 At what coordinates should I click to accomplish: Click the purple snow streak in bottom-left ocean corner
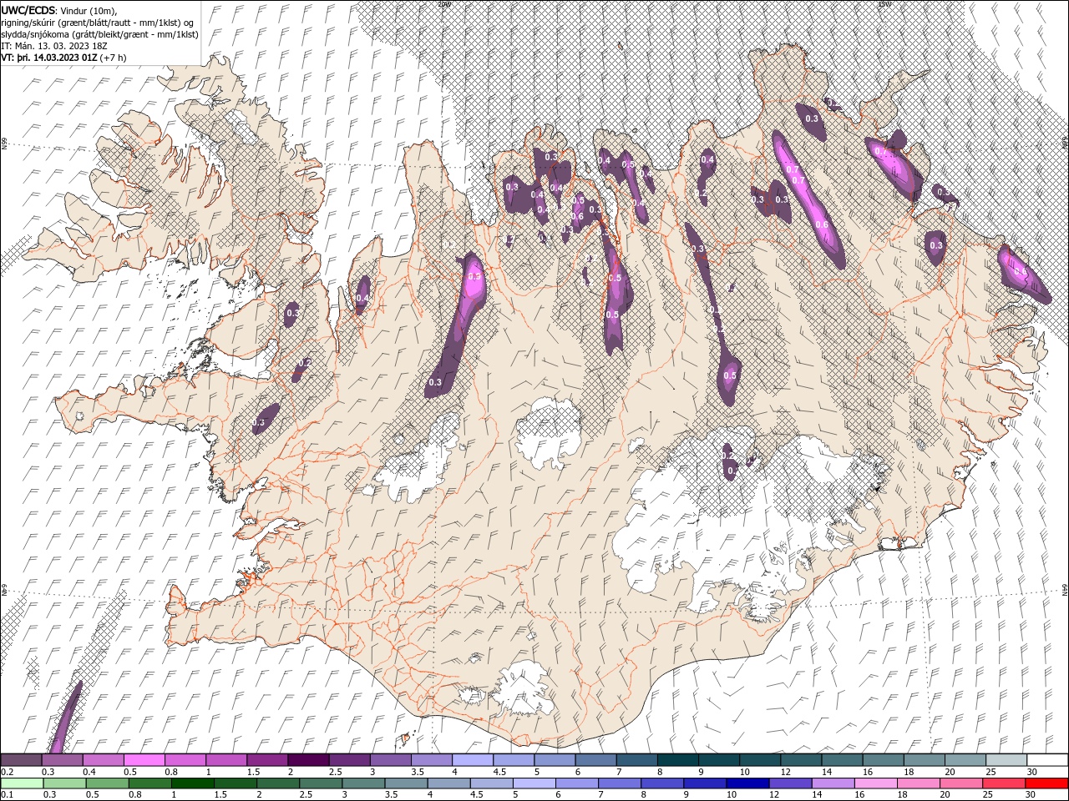coord(65,718)
